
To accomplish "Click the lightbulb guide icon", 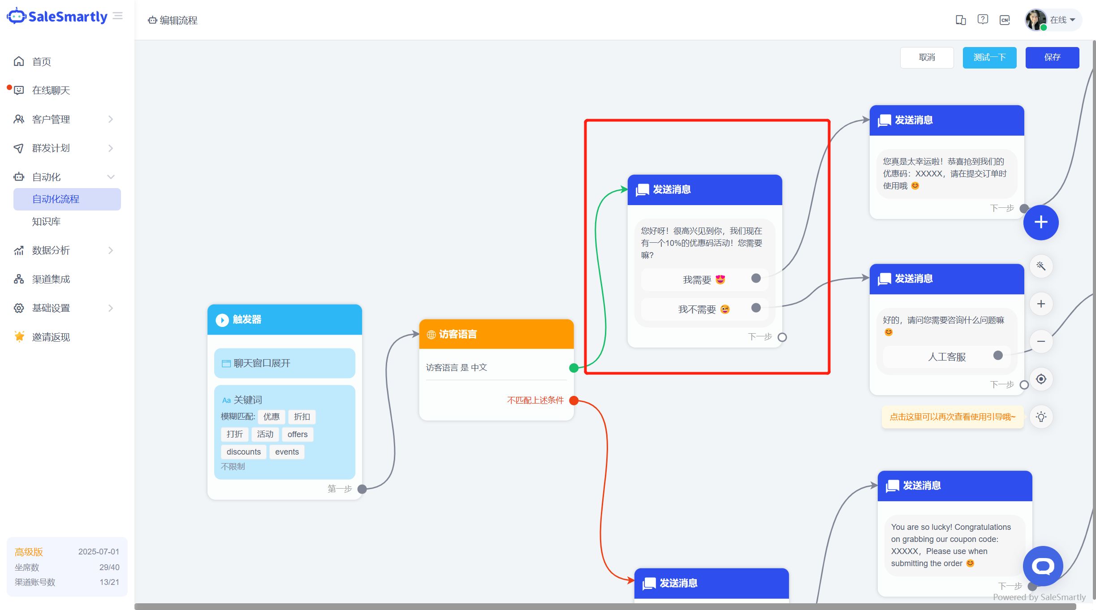I will tap(1041, 417).
